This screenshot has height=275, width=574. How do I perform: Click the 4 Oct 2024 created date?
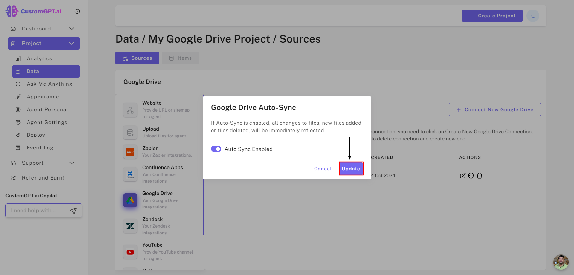[383, 176]
